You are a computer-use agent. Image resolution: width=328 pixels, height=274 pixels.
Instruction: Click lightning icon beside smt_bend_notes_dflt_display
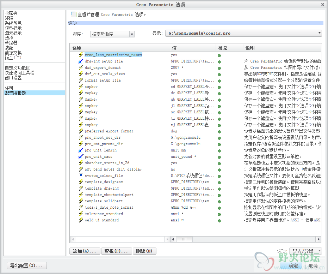pyautogui.click(x=81, y=169)
